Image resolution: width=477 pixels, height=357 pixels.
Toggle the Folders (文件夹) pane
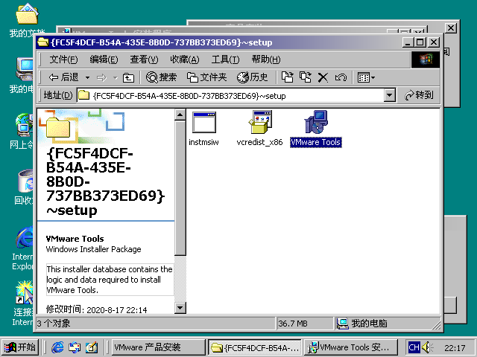pyautogui.click(x=207, y=77)
